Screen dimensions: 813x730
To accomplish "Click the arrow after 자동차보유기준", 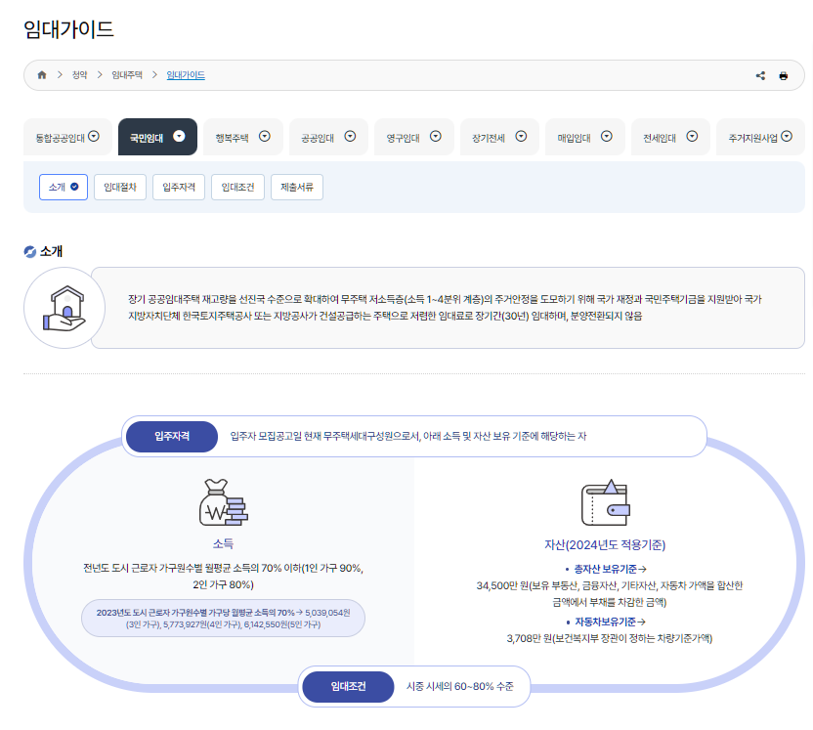I will click(x=640, y=623).
